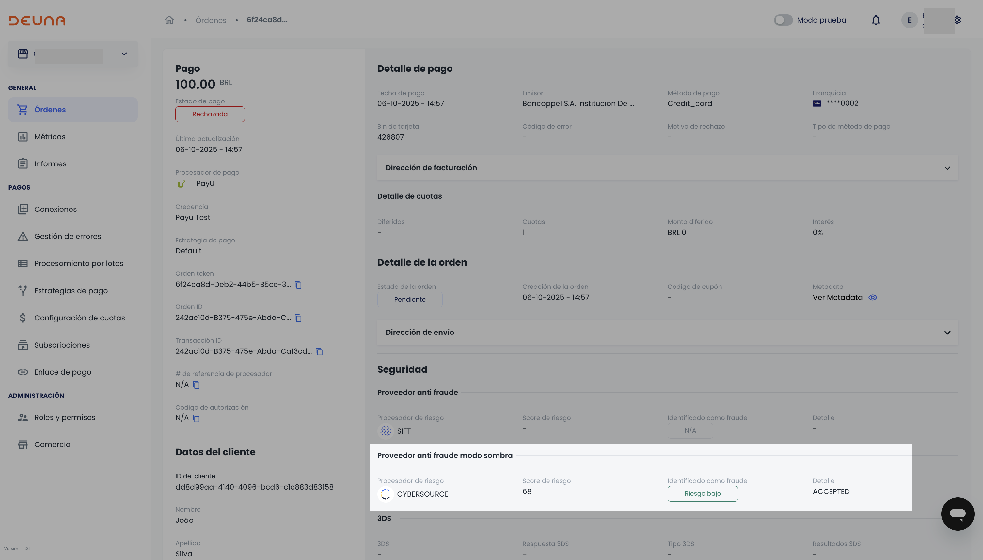
Task: Copy the código de autorización value
Action: pos(196,418)
